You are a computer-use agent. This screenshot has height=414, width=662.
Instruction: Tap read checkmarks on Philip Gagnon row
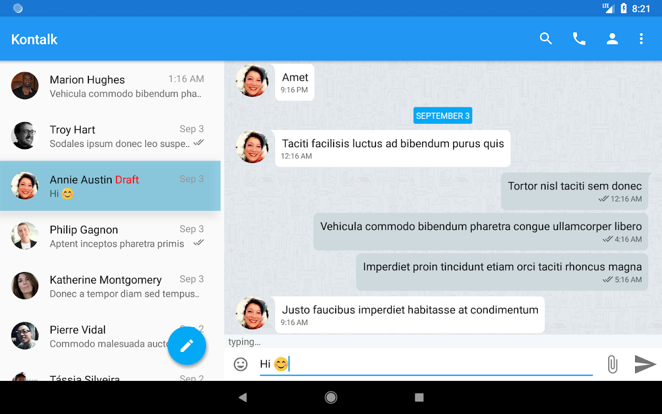pos(199,243)
